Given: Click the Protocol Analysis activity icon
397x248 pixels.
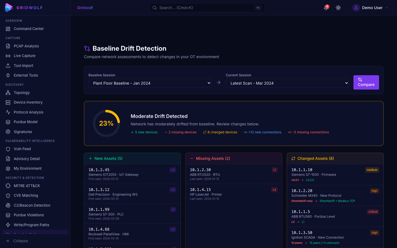Looking at the screenshot, I should pos(8,112).
